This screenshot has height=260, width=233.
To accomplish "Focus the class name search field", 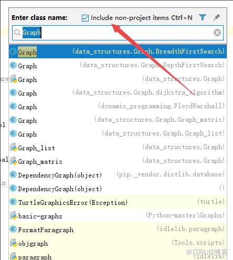I will tap(118, 33).
